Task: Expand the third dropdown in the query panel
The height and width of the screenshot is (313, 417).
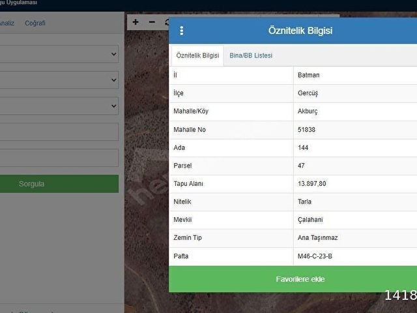Action: 59,106
